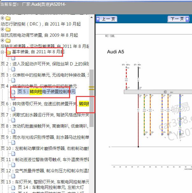Expand the 后扰流板电动调节装置 folder node
This screenshot has width=192, height=193.
(2, 29)
